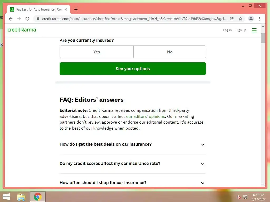270x202 pixels.
Task: Expand the credit scores affect rate question
Action: pos(133,164)
